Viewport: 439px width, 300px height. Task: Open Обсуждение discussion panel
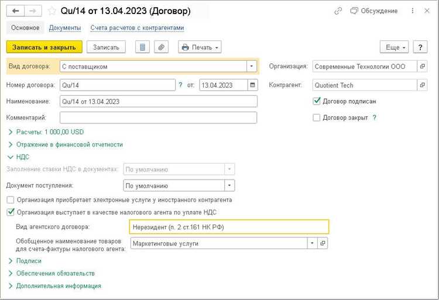(x=374, y=11)
